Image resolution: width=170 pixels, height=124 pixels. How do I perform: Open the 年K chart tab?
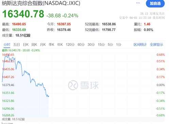[x=60, y=44]
